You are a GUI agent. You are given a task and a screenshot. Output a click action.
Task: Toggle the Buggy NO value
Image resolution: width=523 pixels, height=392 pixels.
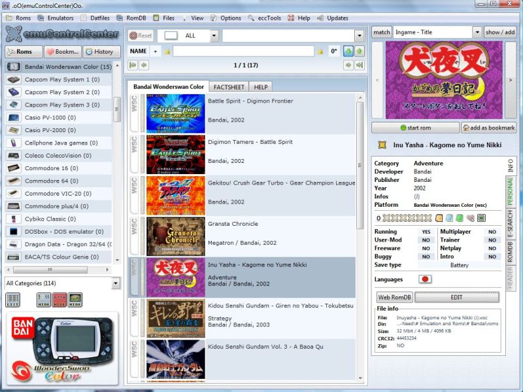[x=426, y=257]
